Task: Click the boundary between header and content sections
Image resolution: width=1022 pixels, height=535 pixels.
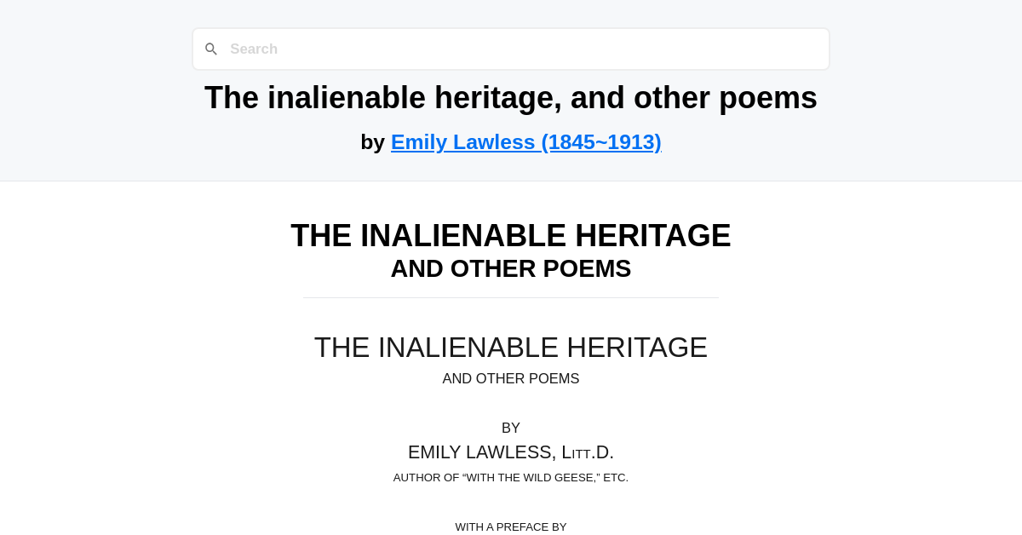Action: pos(511,181)
